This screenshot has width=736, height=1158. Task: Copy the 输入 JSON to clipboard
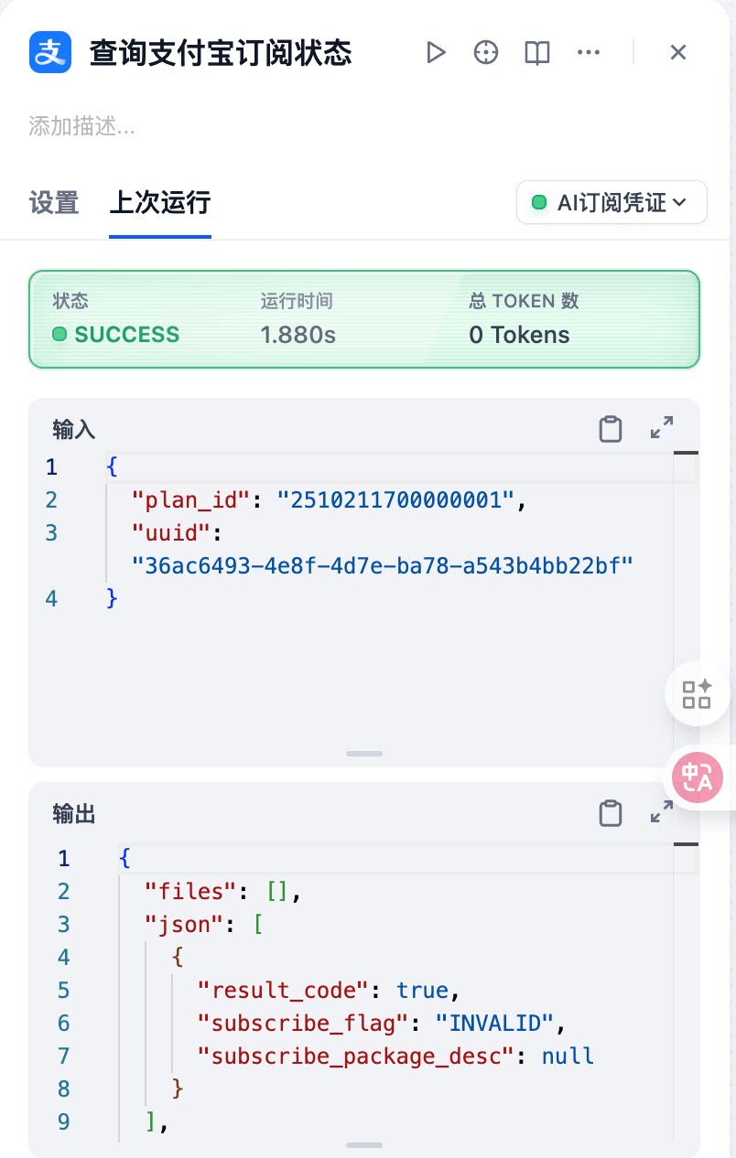pyautogui.click(x=611, y=429)
